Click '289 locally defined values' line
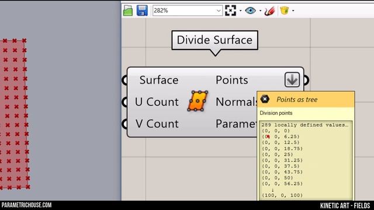 point(305,125)
